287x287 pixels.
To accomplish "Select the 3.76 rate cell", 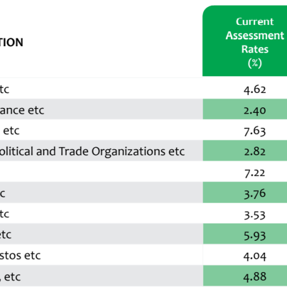I will pos(245,192).
